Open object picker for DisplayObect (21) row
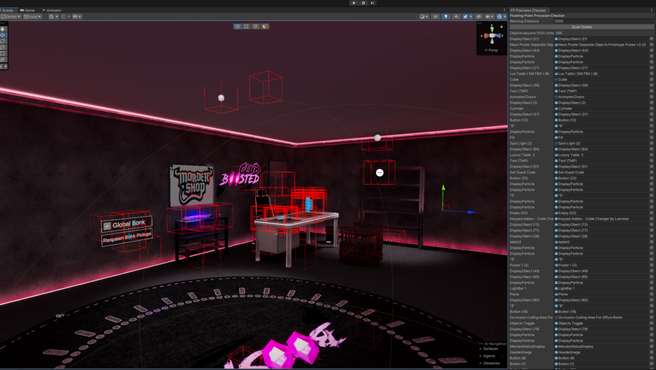Viewport: 656px width, 370px height. coord(651,39)
